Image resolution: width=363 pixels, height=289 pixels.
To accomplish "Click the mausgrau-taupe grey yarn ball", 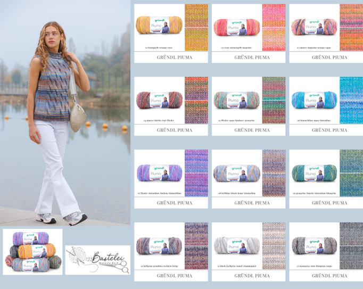I will (314, 246).
